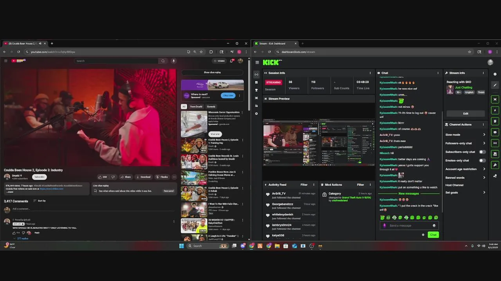The height and width of the screenshot is (281, 501).
Task: Open panel for Live chat replay
Action: tap(168, 191)
